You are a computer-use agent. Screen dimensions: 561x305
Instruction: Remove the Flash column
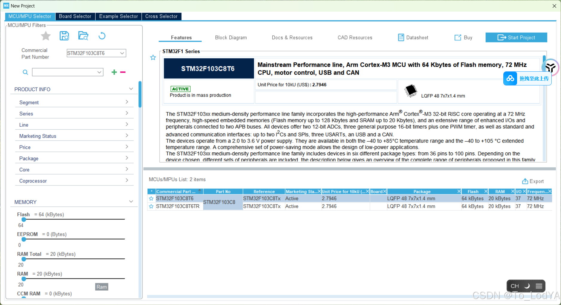coord(486,191)
